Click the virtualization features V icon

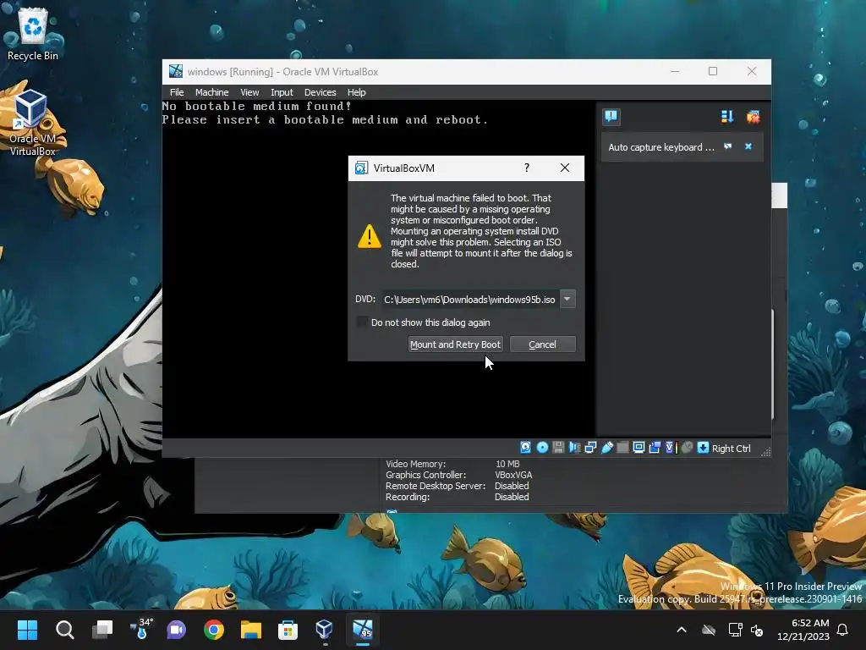pos(671,448)
